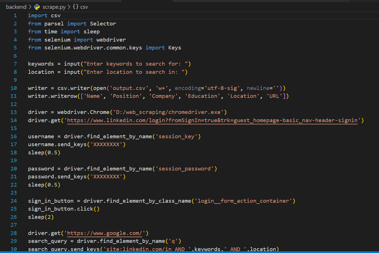Click the curly braces module icon
Viewport: 379px width, 253px height.
click(x=75, y=7)
